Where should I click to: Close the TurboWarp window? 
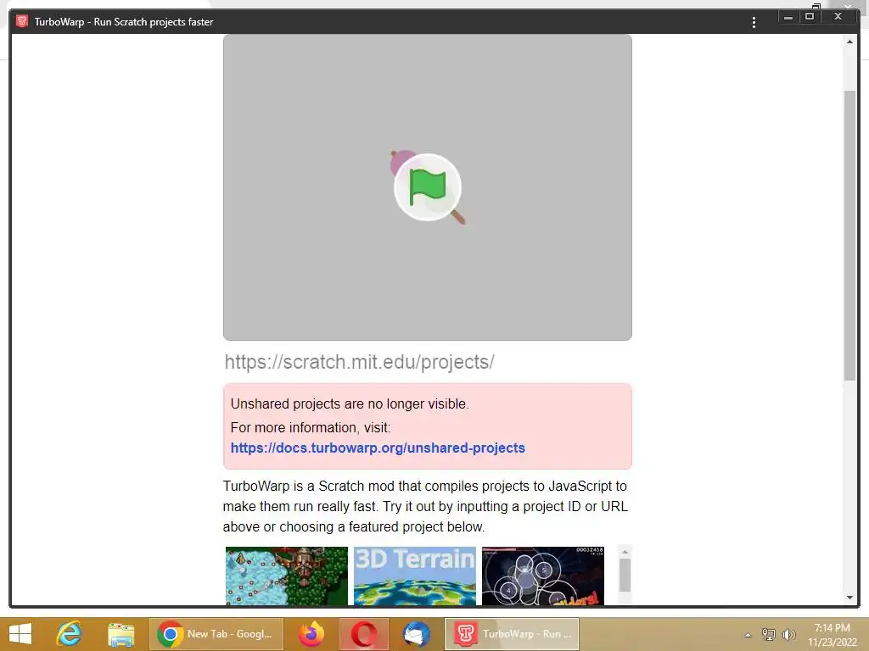(838, 17)
